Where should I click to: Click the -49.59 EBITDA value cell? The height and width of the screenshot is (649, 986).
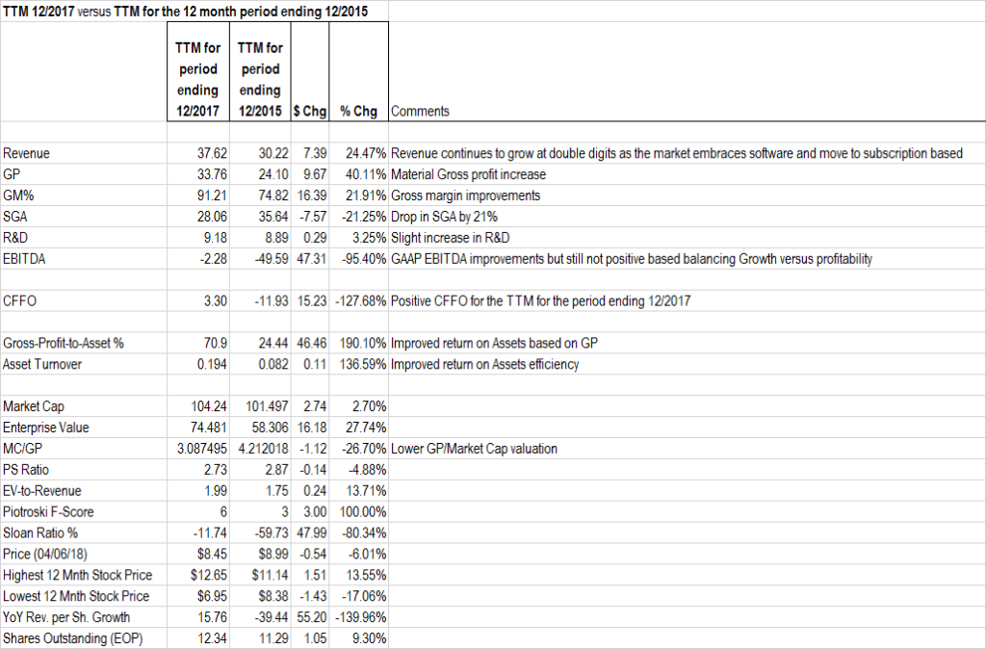point(264,259)
